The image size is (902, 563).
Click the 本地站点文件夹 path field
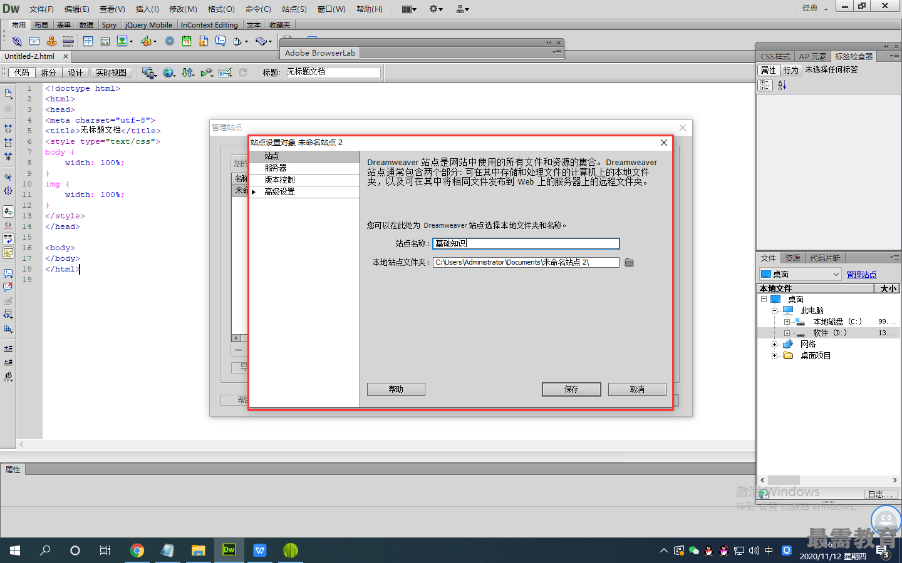coord(526,262)
